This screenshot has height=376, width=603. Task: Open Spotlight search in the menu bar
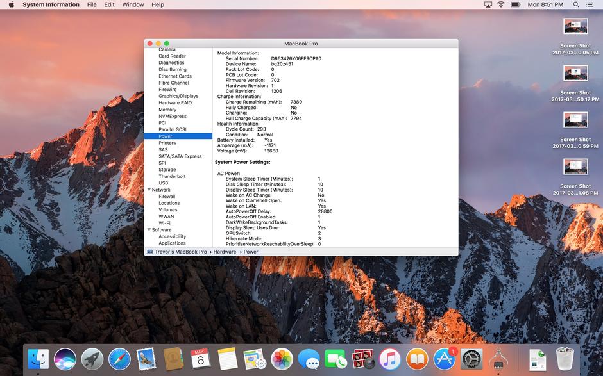[x=575, y=4]
